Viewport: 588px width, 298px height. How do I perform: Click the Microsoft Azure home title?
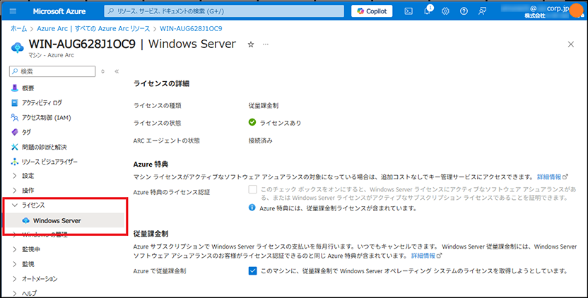[x=59, y=11]
